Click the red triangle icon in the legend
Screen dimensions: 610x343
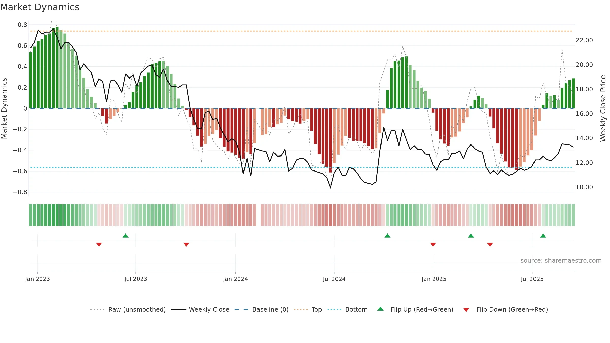pyautogui.click(x=466, y=310)
